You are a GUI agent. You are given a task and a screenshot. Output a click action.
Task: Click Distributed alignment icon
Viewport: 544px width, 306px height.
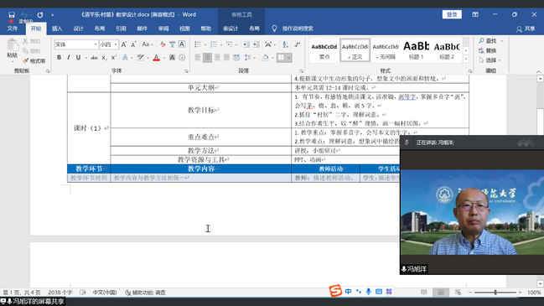point(236,58)
